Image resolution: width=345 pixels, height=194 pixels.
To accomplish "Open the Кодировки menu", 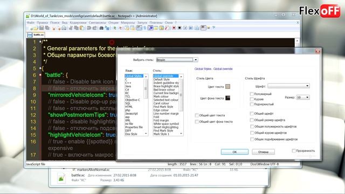I will tap(78, 23).
